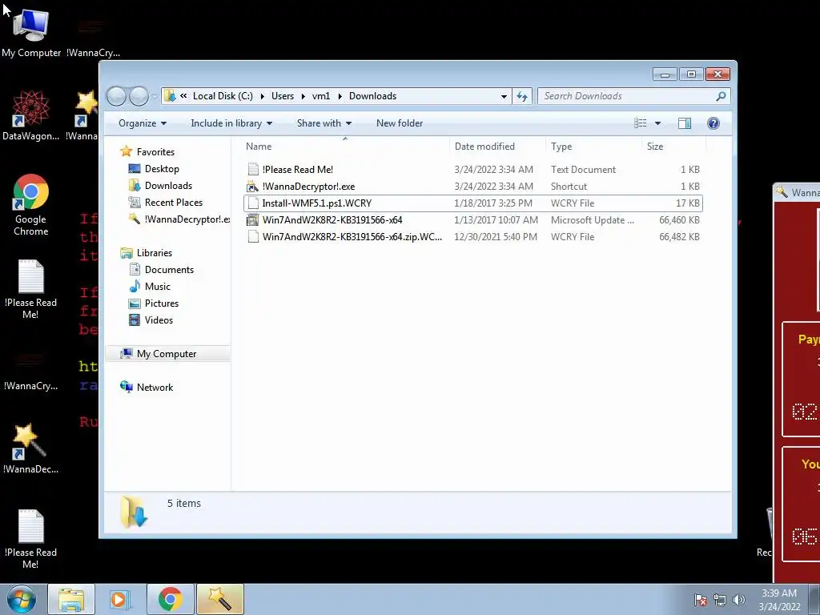This screenshot has height=615, width=820.
Task: Sort by Date modified column header
Action: (496, 147)
